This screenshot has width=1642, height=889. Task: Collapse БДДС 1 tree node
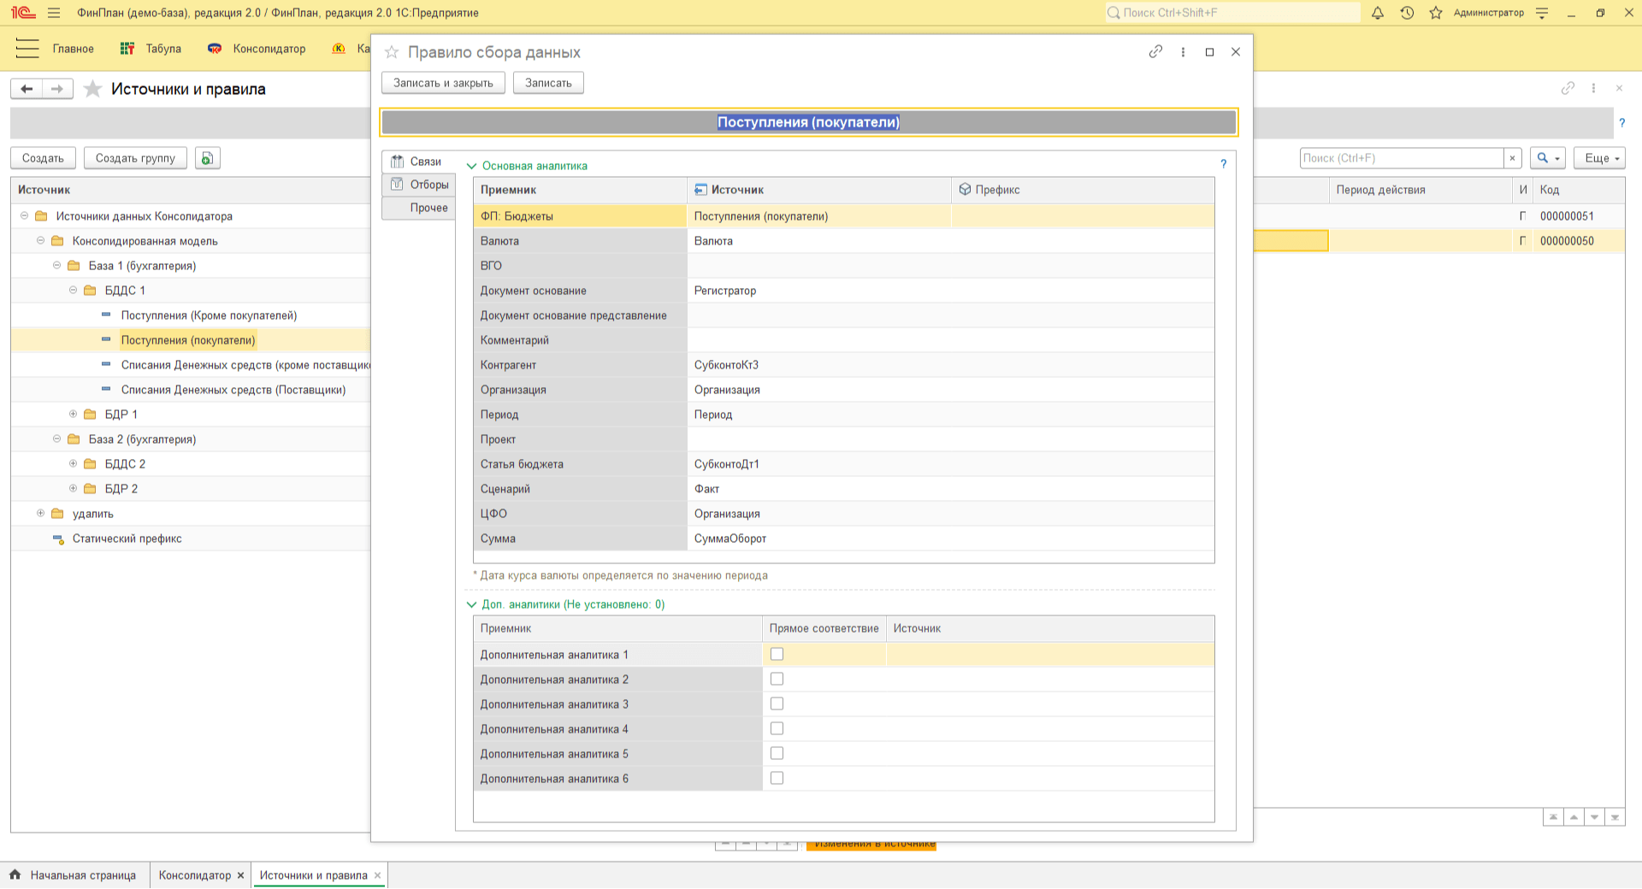coord(74,291)
